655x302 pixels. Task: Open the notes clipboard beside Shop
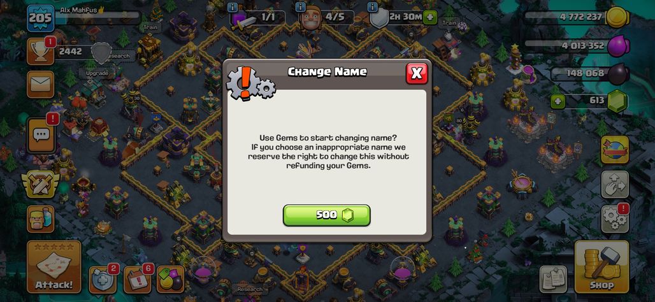(554, 279)
